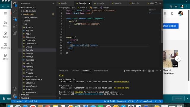Viewport: 190px width, 107px height.
Task: Open editor more actions ellipsis
Action: click(x=160, y=3)
